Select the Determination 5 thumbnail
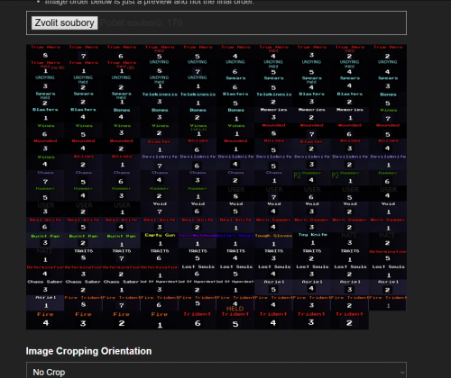Screen dimensions: 451x378 [x=388, y=256]
